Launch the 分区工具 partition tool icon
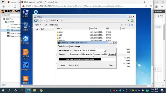Screen dimensions: 166x93 click(x=26, y=54)
